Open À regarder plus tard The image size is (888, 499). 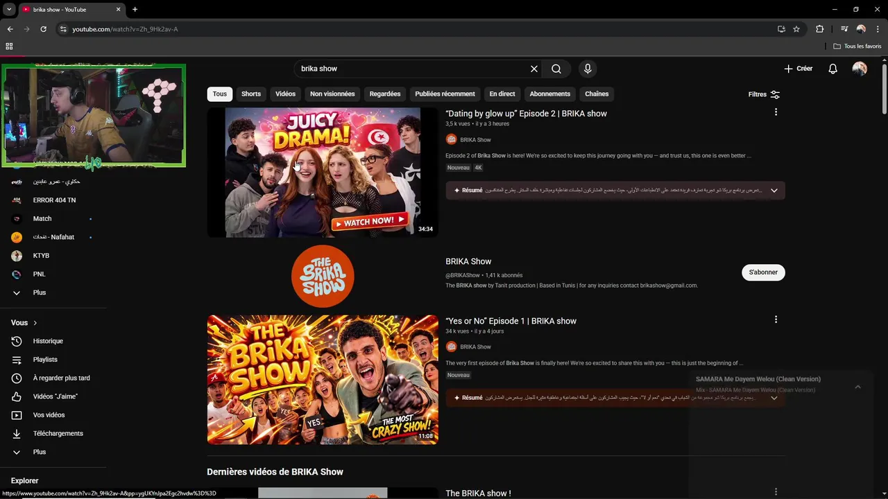[x=61, y=378]
